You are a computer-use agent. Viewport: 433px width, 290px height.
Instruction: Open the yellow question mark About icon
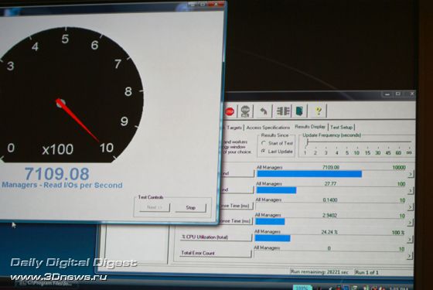(318, 111)
